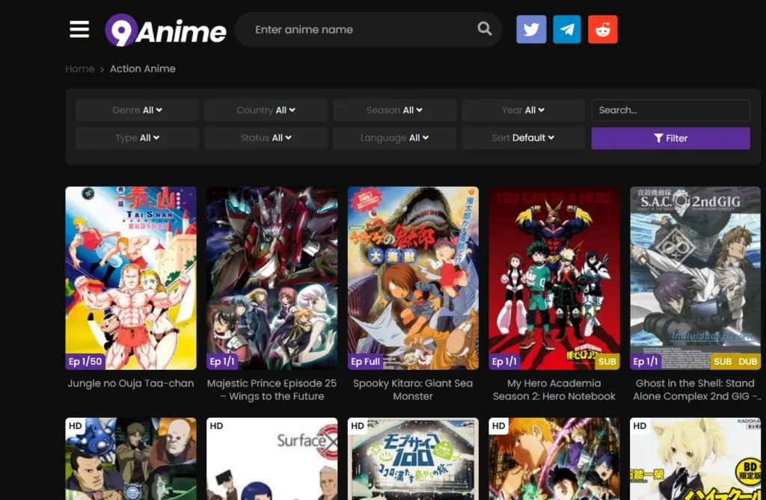Open the Country filter dropdown
The image size is (766, 500).
(266, 110)
